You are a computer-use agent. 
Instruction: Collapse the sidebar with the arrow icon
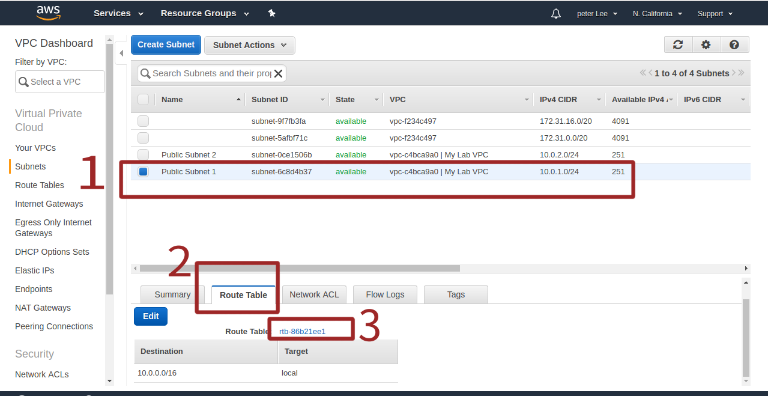pyautogui.click(x=121, y=53)
